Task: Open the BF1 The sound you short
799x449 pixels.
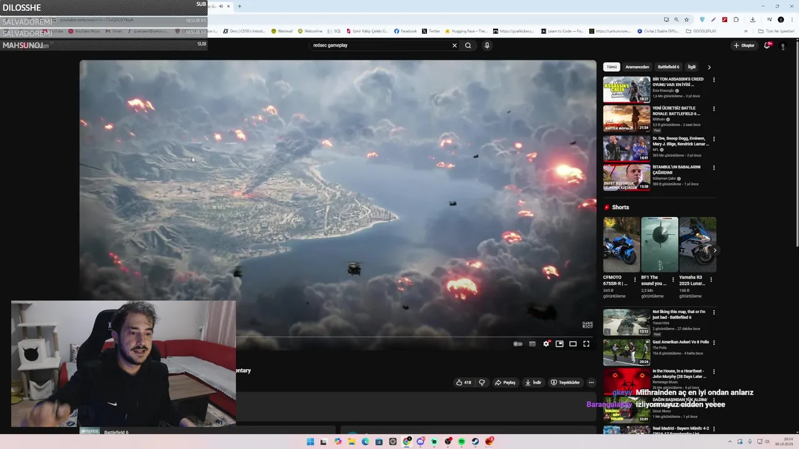Action: pos(660,244)
